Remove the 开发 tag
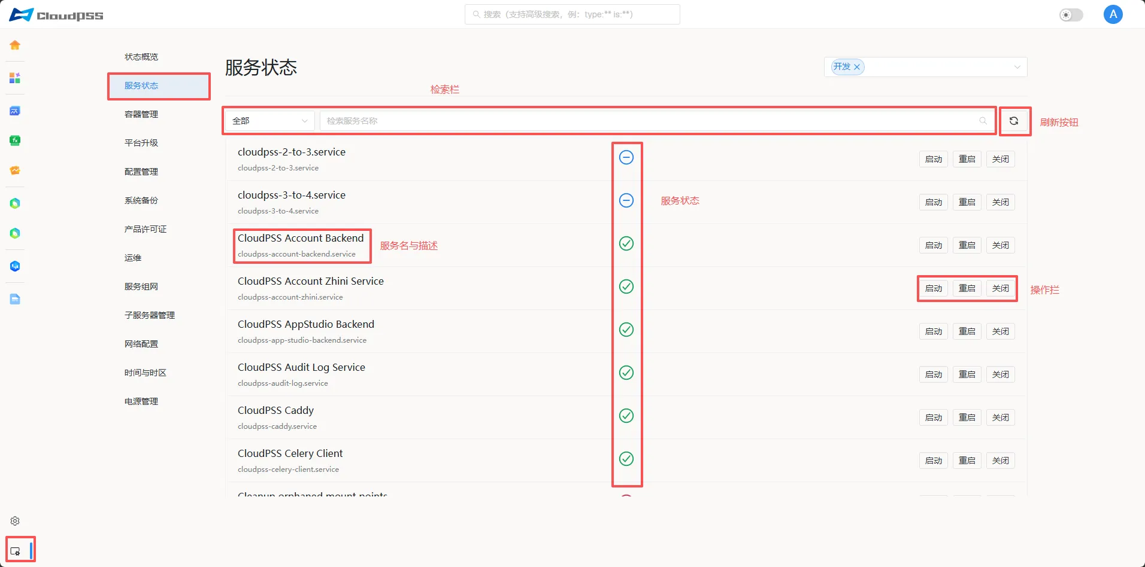Image resolution: width=1145 pixels, height=567 pixels. pyautogui.click(x=857, y=67)
